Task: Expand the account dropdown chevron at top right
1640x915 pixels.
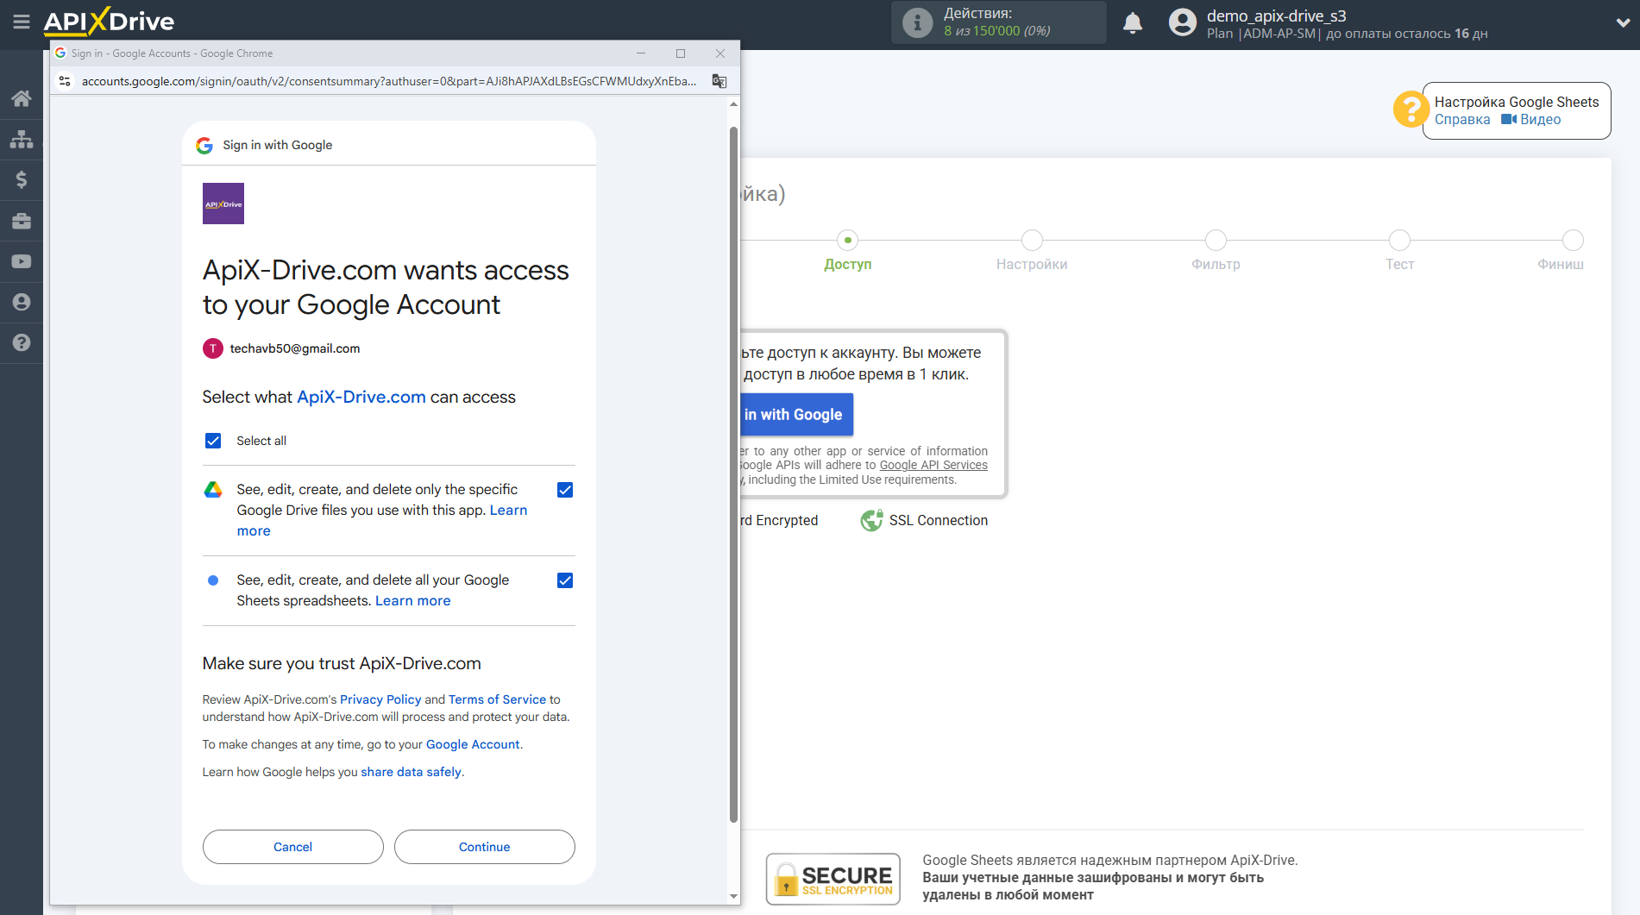Action: point(1622,23)
